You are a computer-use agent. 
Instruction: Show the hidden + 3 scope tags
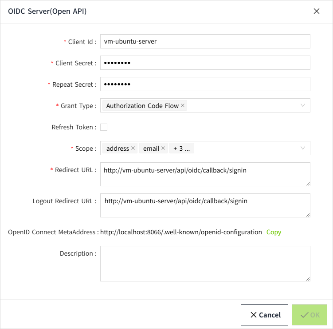pos(181,148)
